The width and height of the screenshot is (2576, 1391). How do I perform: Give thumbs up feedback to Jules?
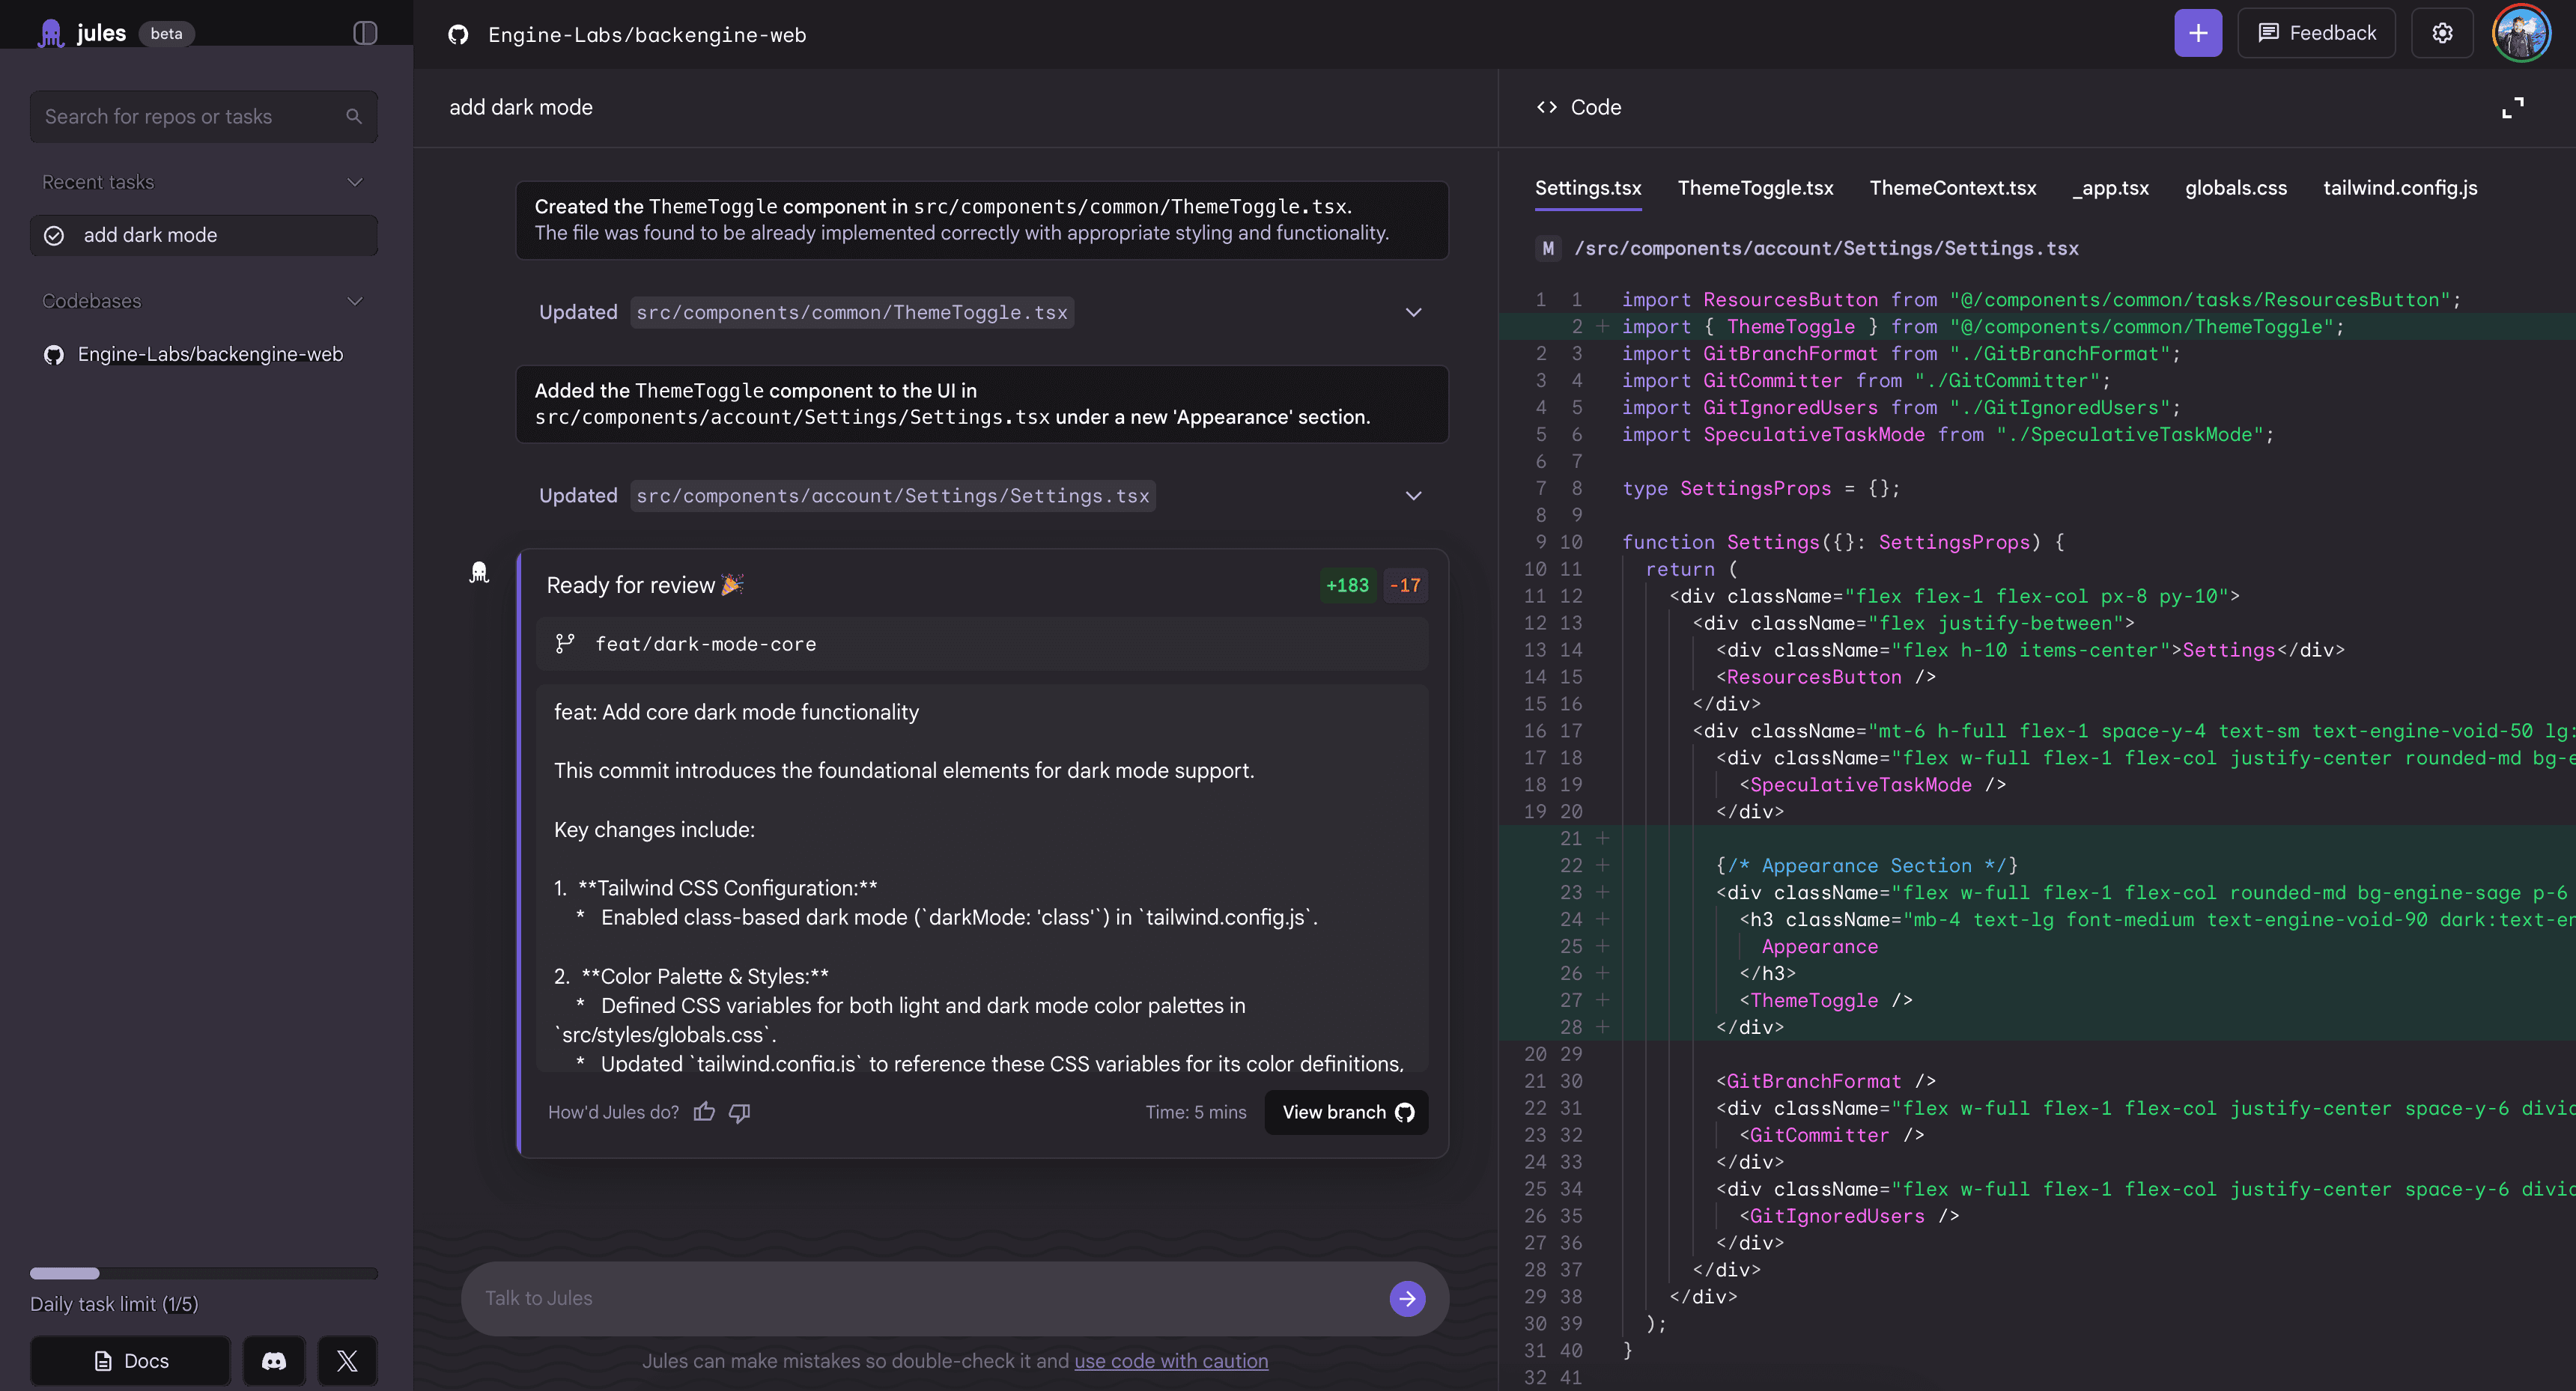[705, 1112]
